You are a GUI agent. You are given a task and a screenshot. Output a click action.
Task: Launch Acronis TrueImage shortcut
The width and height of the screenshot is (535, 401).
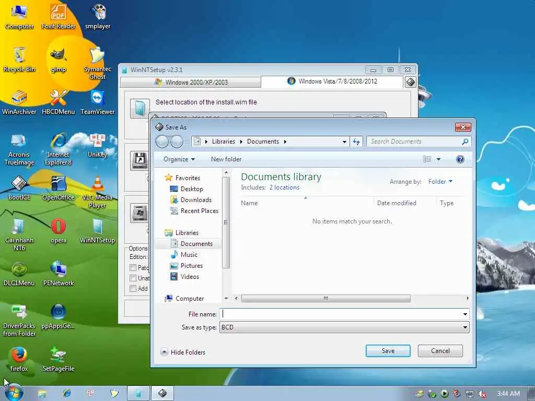coord(19,149)
